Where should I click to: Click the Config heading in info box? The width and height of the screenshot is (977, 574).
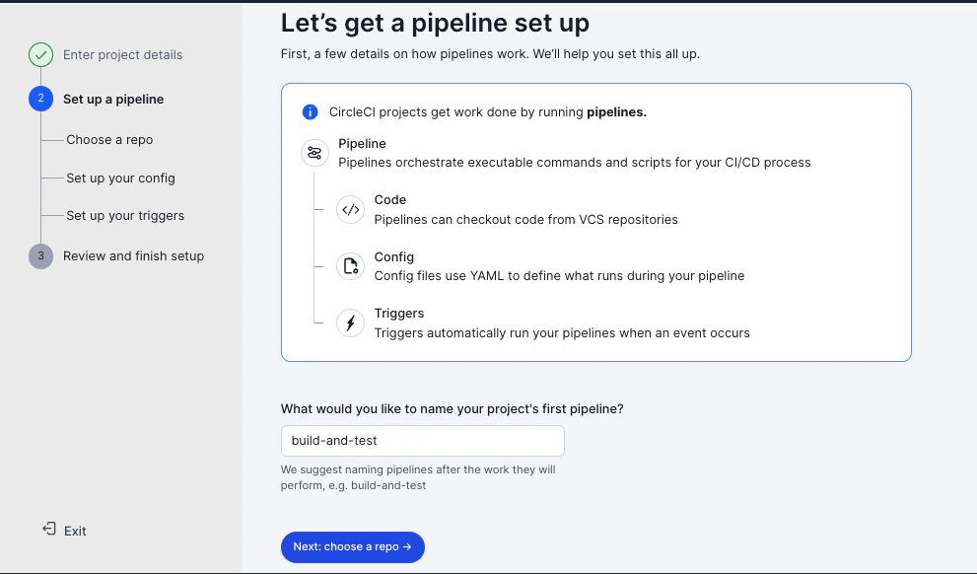(393, 256)
